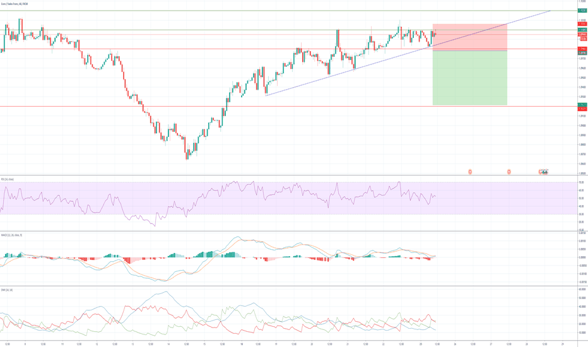The width and height of the screenshot is (588, 347).
Task: Select the MACD indicator legend label
Action: [x=11, y=235]
